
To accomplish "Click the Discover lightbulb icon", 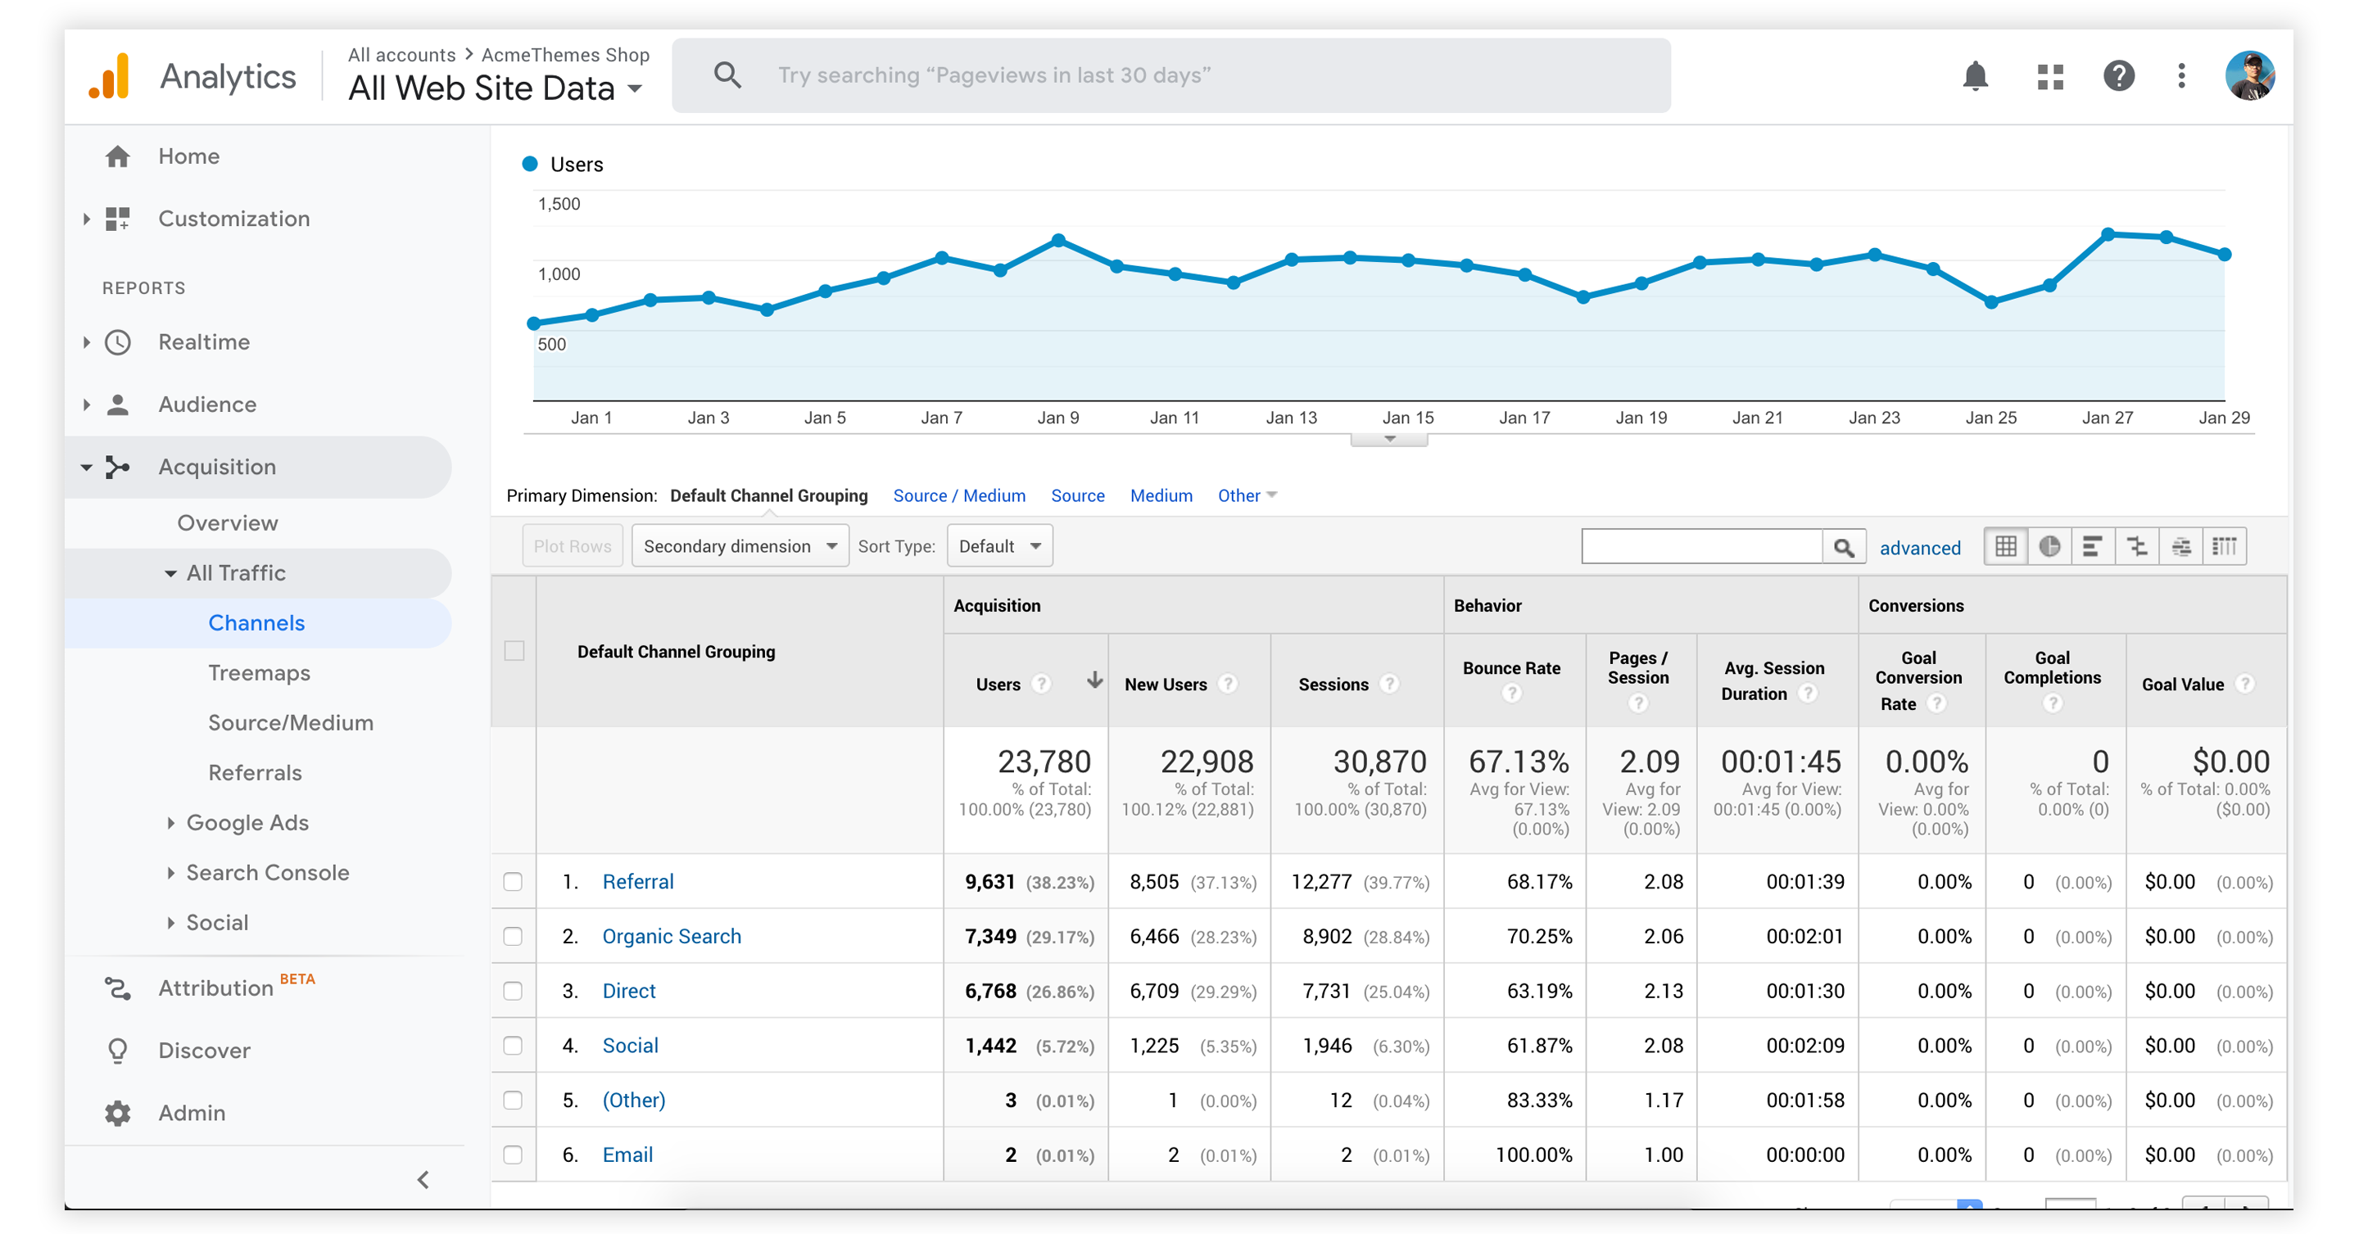I will pos(117,1050).
